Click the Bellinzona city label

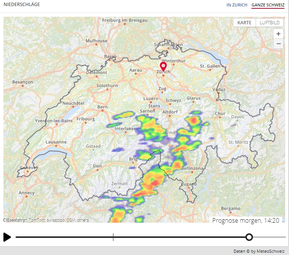pyautogui.click(x=192, y=168)
